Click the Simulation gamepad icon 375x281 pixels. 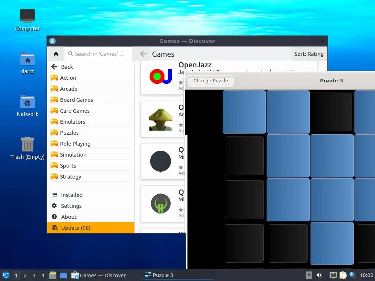click(x=54, y=154)
